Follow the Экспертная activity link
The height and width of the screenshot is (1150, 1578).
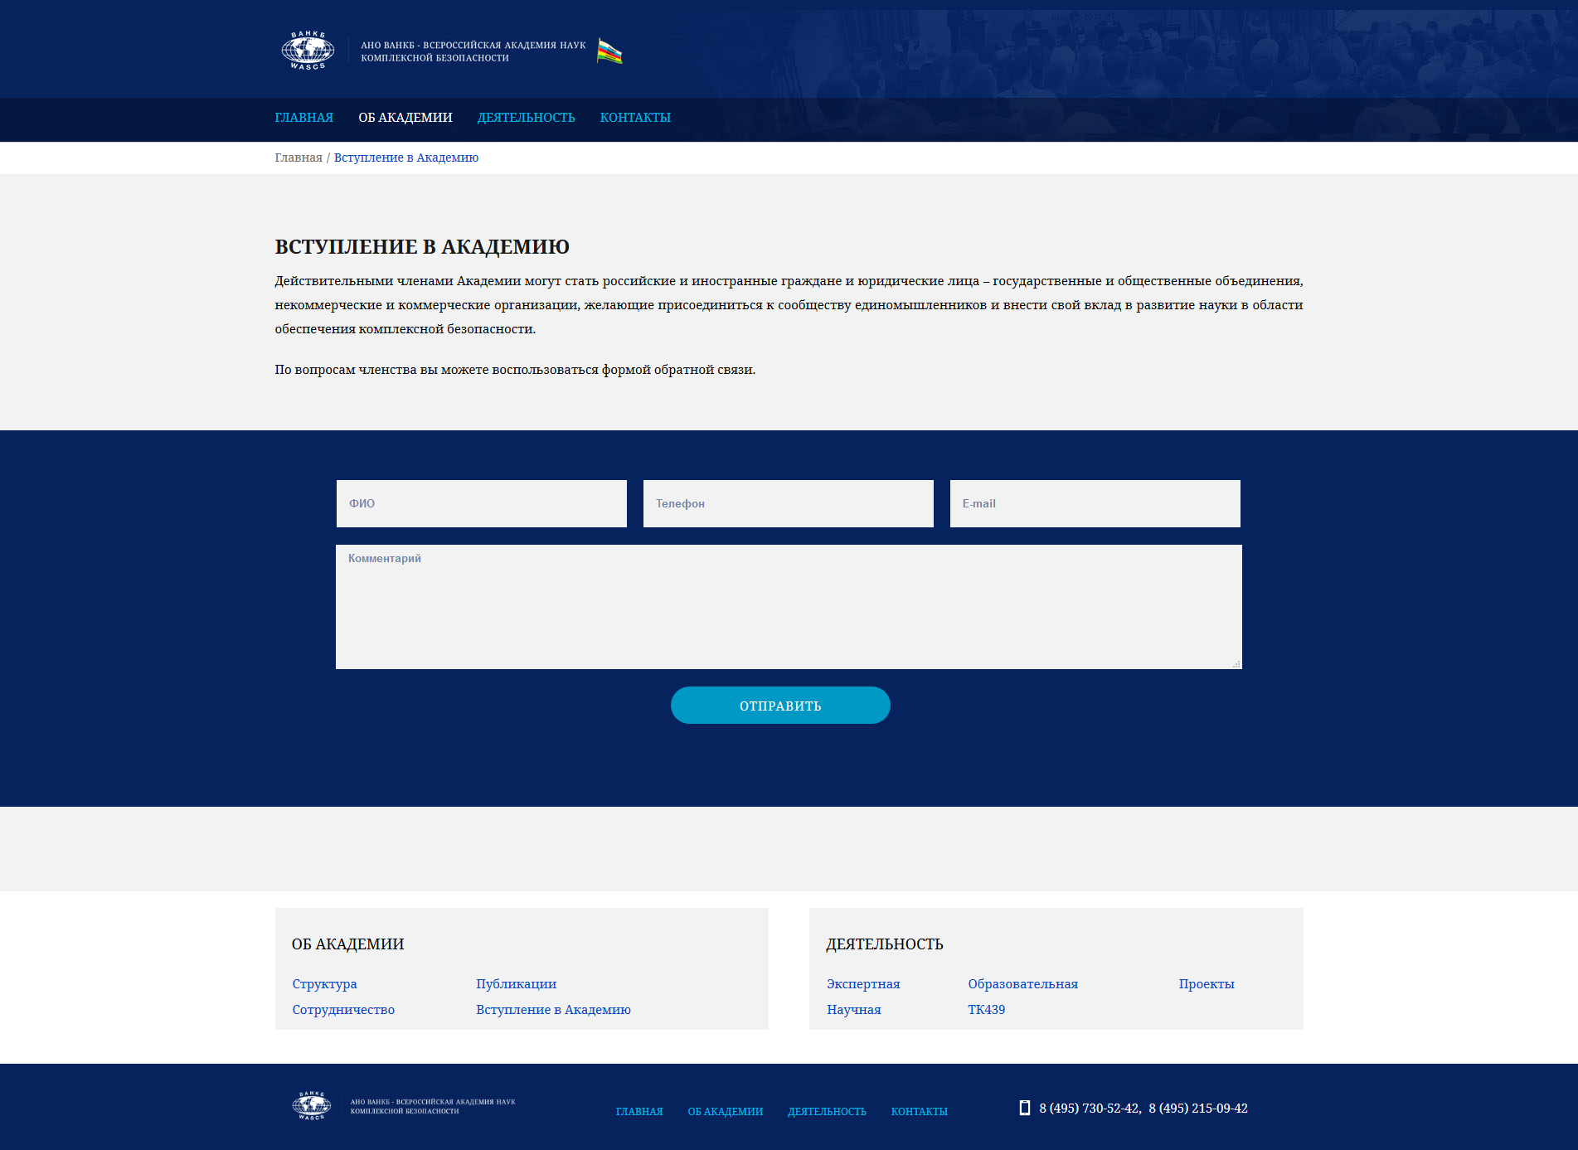pos(863,984)
